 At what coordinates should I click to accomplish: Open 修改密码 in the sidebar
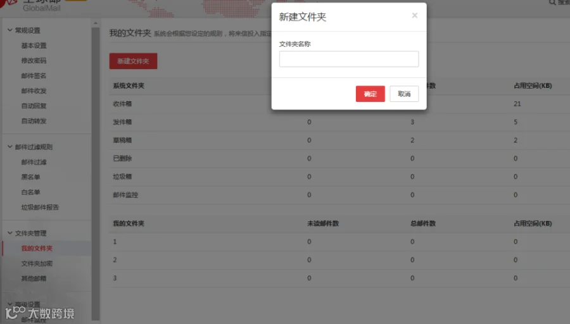34,61
